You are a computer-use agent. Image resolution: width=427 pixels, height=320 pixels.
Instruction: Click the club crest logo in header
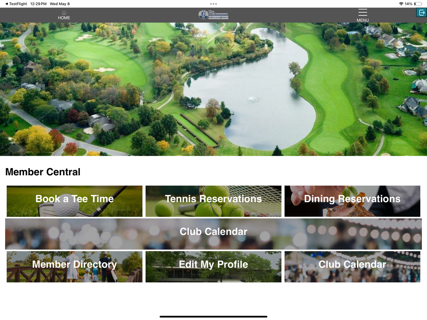213,15
